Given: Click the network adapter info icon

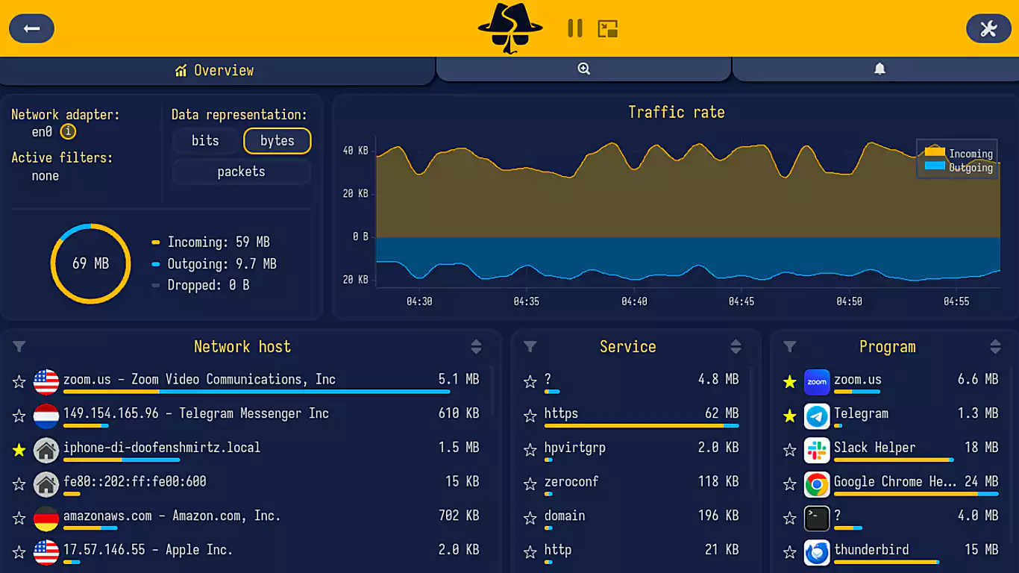Looking at the screenshot, I should pos(68,132).
